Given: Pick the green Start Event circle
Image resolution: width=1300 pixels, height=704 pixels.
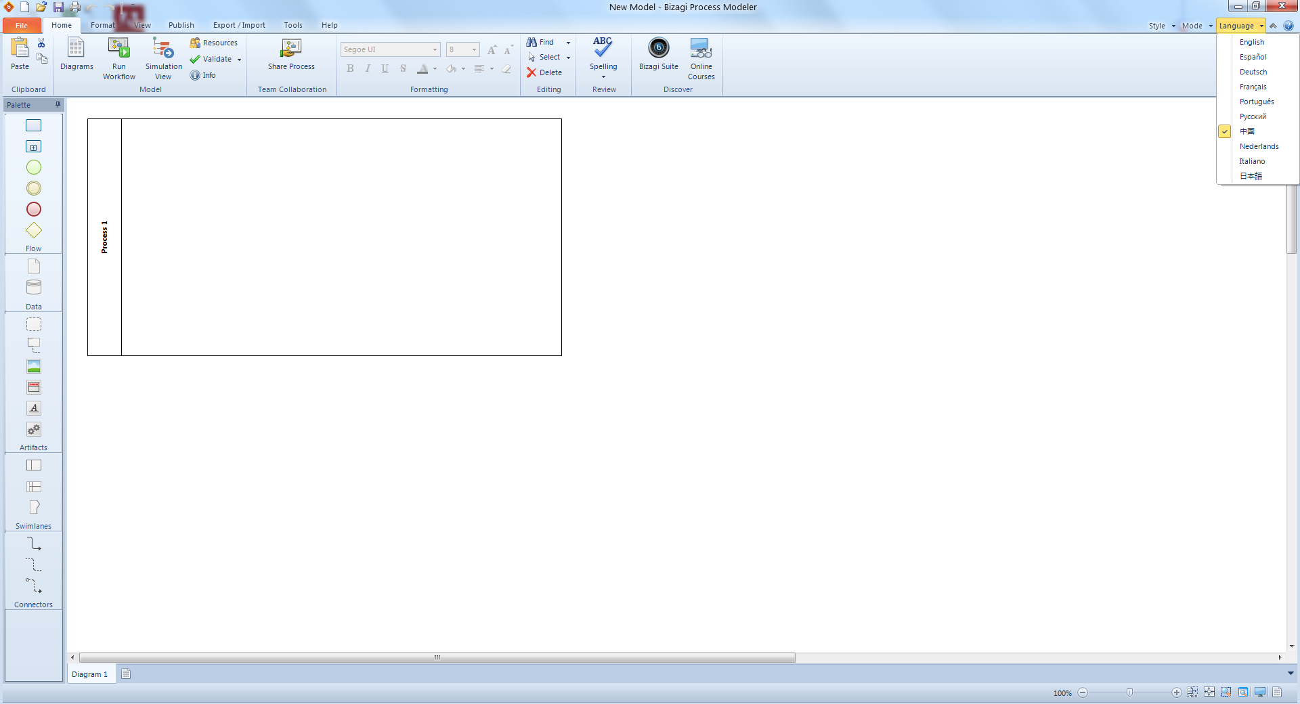Looking at the screenshot, I should [x=33, y=167].
